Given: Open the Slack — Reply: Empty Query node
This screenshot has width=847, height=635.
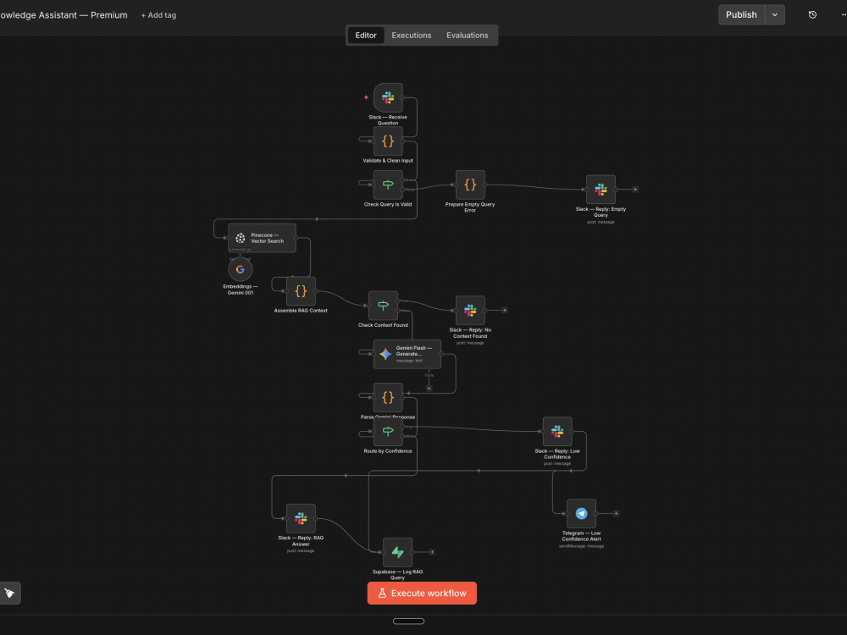Looking at the screenshot, I should click(601, 190).
